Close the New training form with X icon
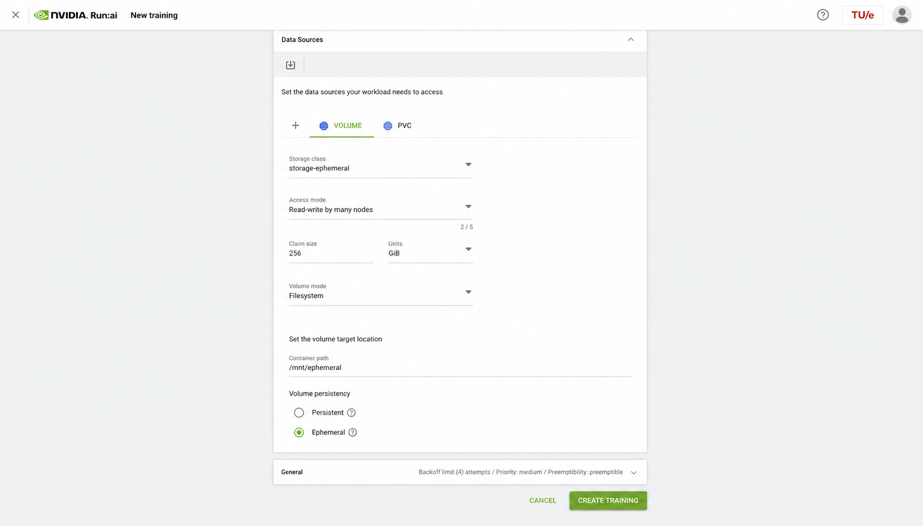 (16, 15)
